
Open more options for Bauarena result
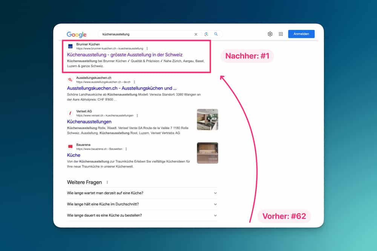coord(126,149)
